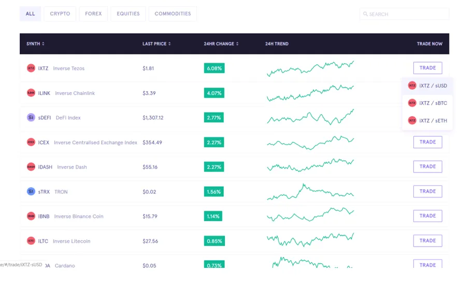
Task: Click the iBNB coin icon
Action: click(x=31, y=216)
